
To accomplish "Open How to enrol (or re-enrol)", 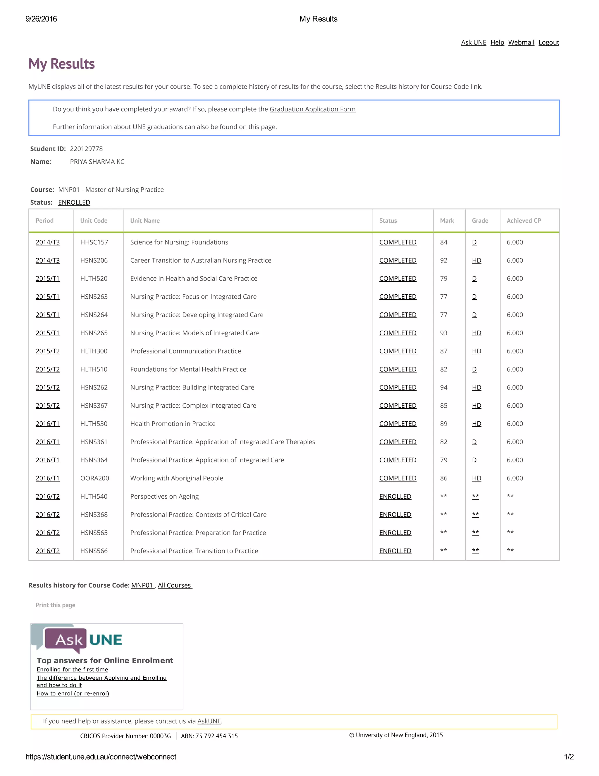I will pos(73,693).
